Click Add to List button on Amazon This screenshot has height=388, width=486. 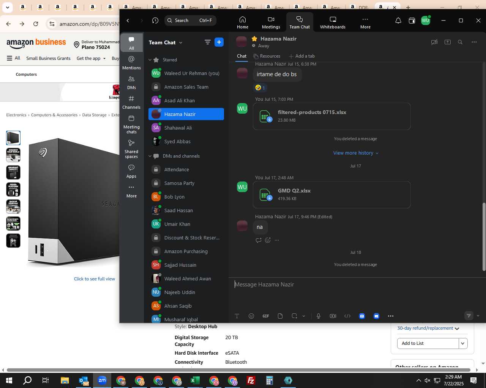(428, 343)
